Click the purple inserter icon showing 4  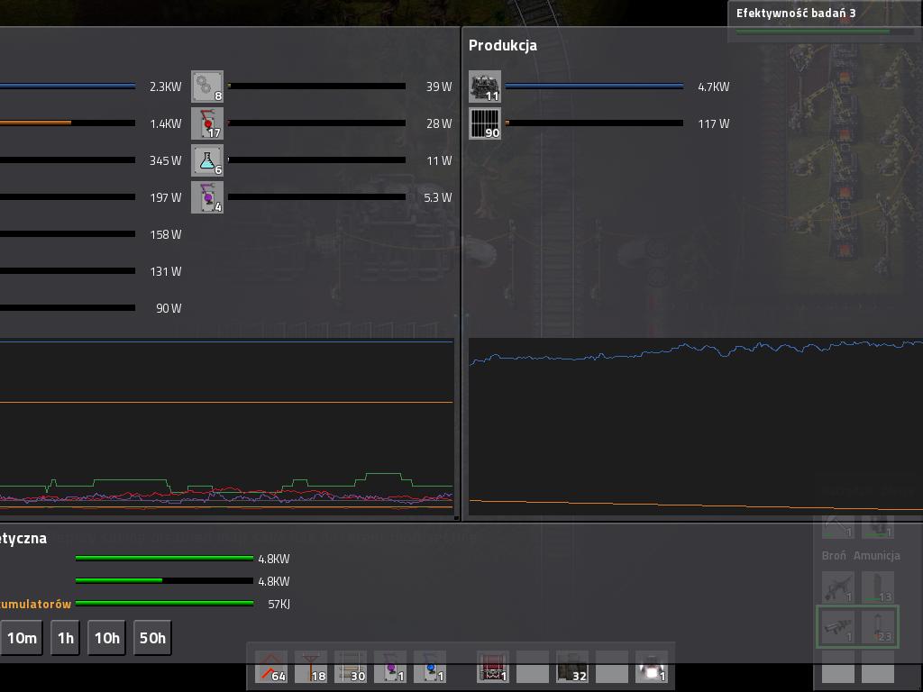tap(207, 197)
